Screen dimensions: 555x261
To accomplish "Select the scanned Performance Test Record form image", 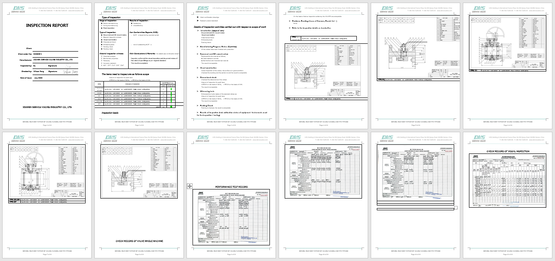I will [x=232, y=217].
